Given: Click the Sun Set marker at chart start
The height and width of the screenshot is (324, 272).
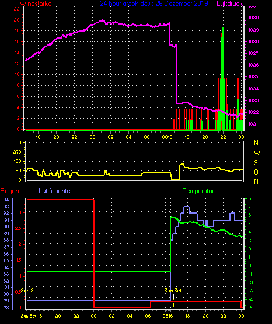Looking at the screenshot, I should (29, 291).
